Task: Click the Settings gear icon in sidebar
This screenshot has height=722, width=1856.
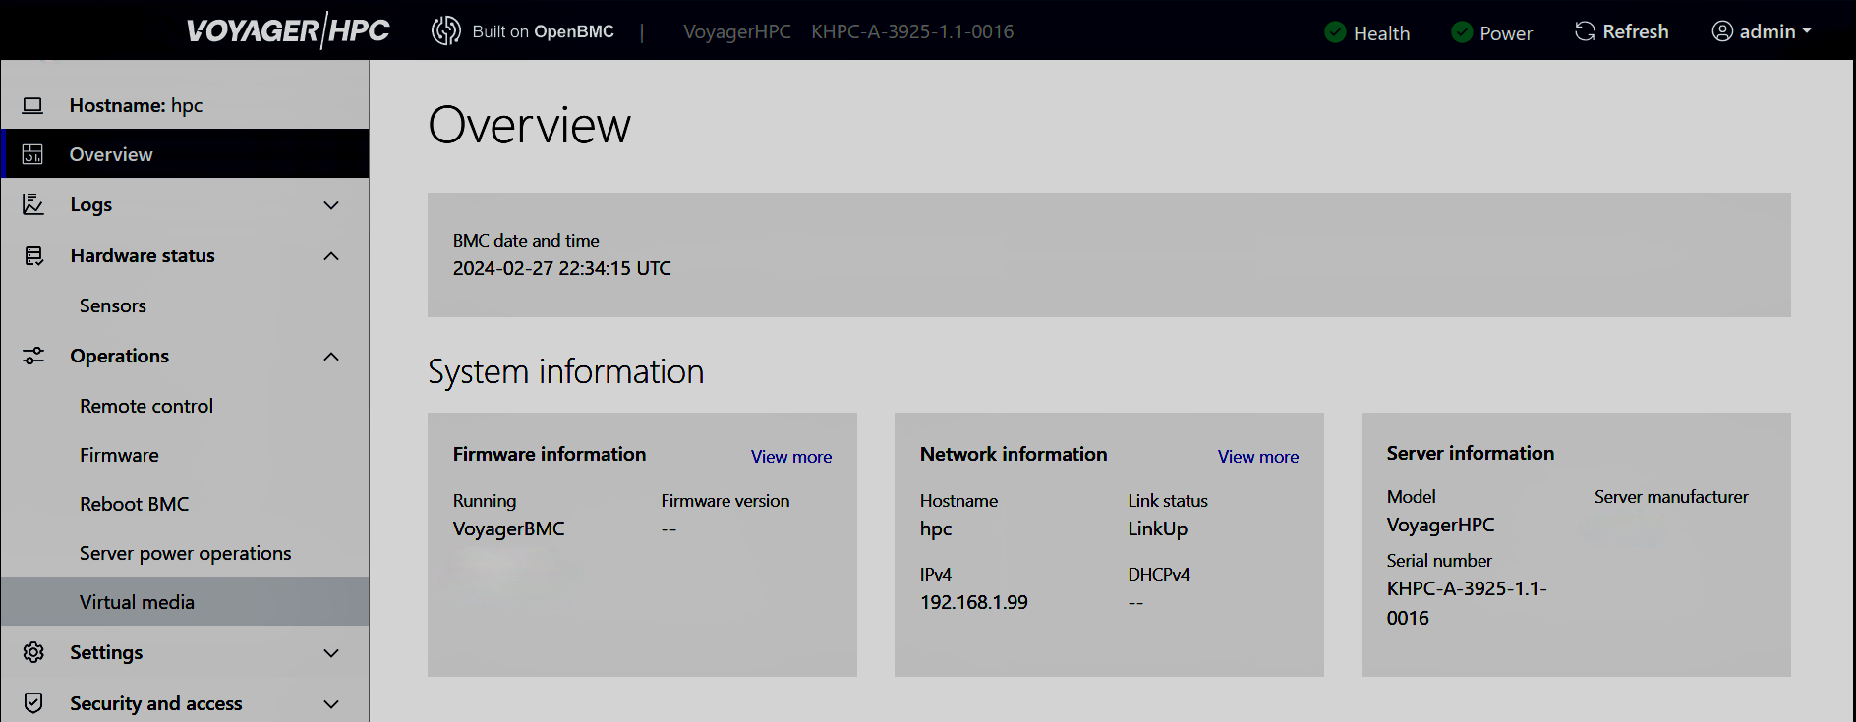Action: click(33, 652)
